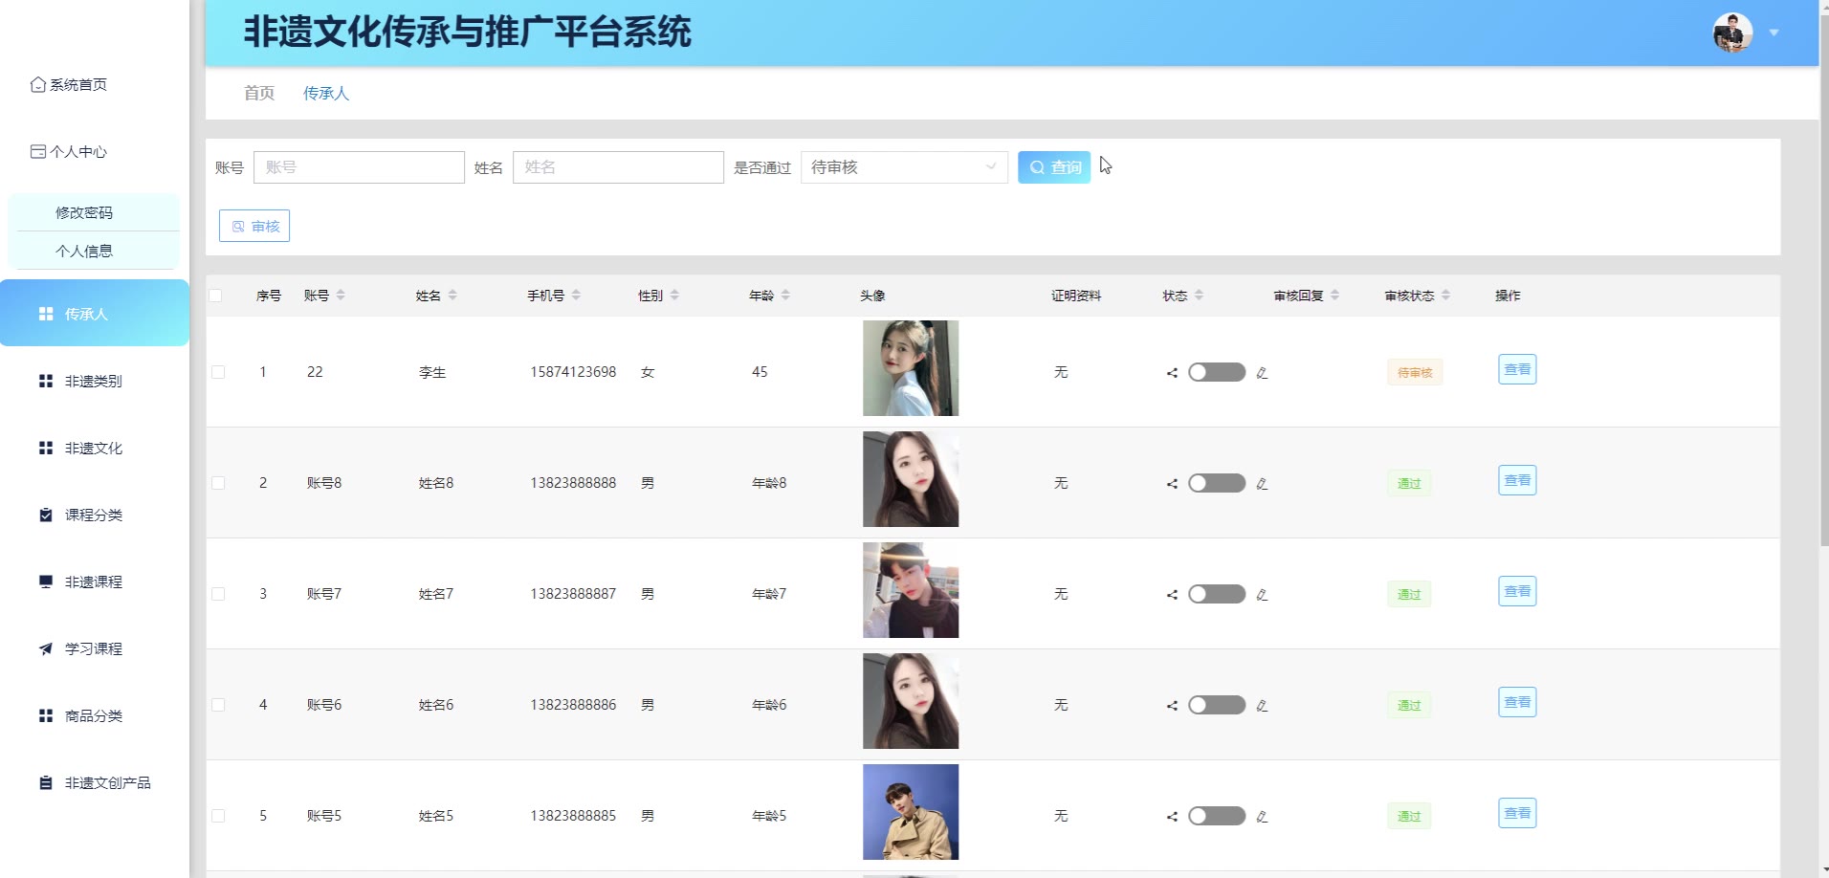Click the share icon in 账号7 row
Image resolution: width=1829 pixels, height=878 pixels.
point(1172,595)
